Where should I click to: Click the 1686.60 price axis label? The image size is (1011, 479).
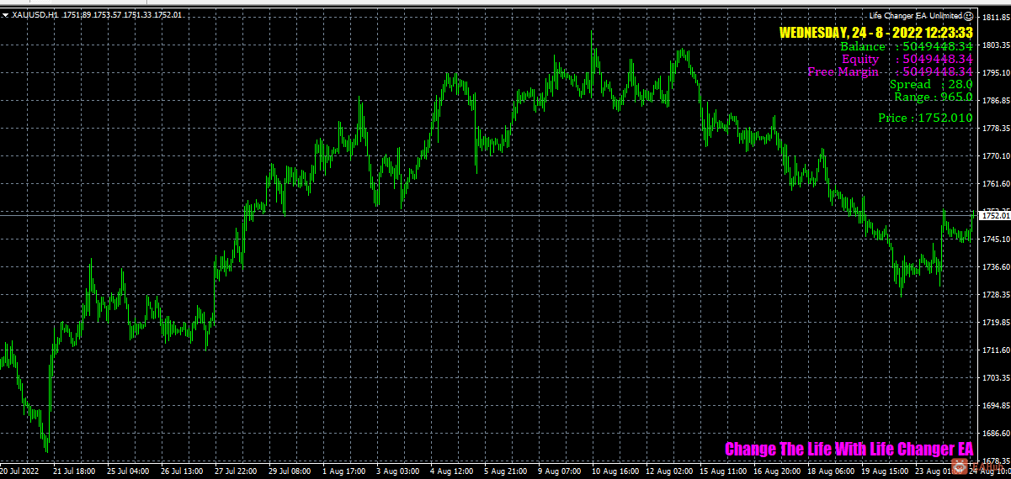pyautogui.click(x=995, y=433)
